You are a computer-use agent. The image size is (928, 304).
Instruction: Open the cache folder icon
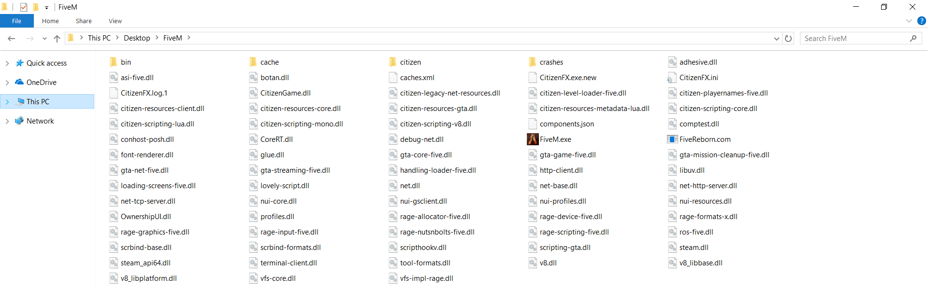click(253, 62)
